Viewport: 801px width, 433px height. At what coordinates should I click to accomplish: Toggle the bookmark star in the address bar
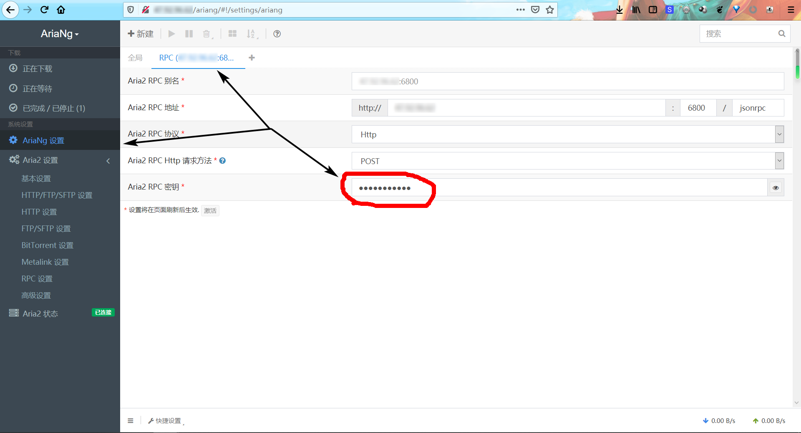coord(549,10)
